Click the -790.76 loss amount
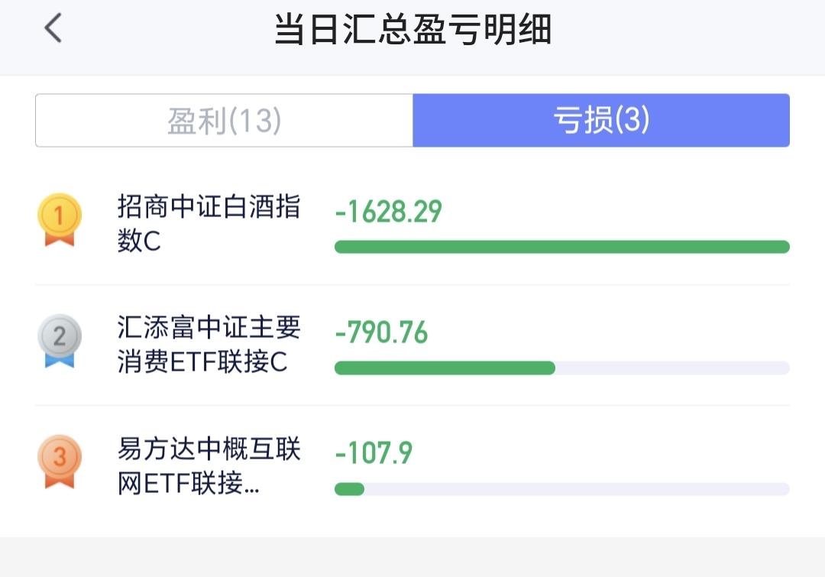The image size is (825, 577). tap(381, 332)
